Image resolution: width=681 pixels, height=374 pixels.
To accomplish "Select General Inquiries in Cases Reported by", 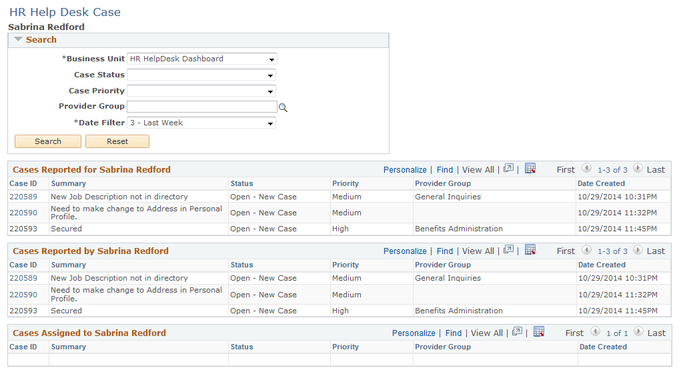I will 448,278.
